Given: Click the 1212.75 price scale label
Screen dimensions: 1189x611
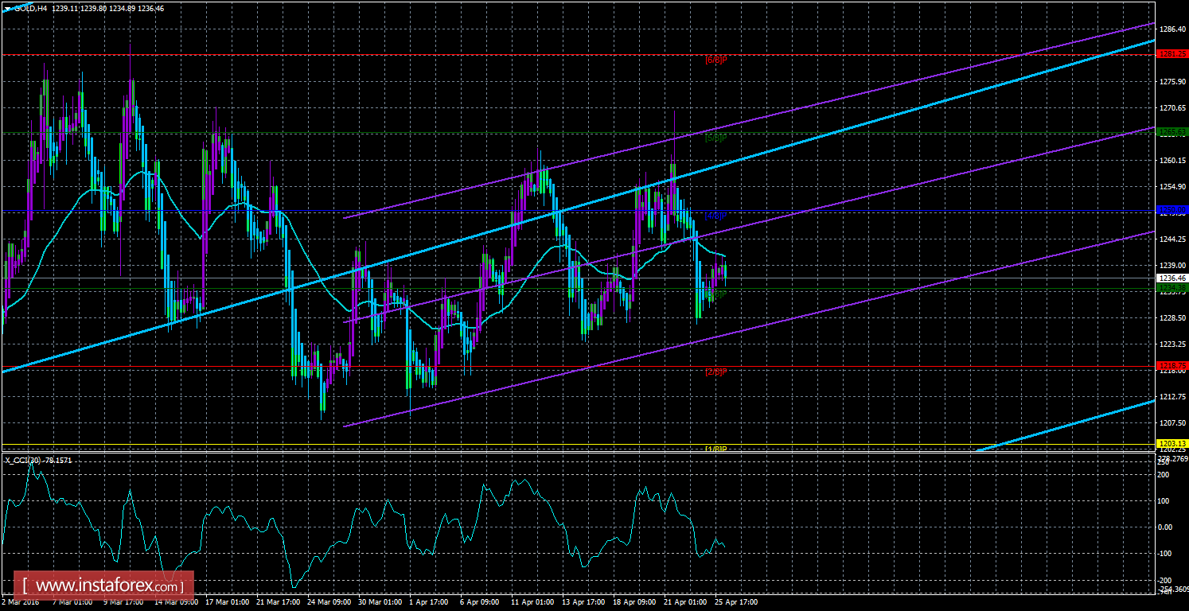Looking at the screenshot, I should 1172,397.
